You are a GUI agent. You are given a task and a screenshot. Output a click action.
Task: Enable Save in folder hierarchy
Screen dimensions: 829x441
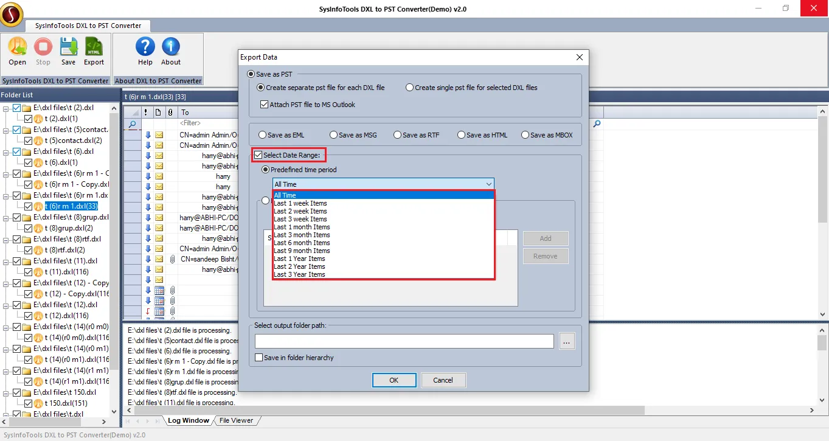259,358
